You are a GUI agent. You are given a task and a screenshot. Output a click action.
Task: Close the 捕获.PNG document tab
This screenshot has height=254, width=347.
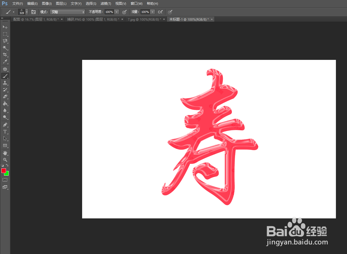coord(122,19)
